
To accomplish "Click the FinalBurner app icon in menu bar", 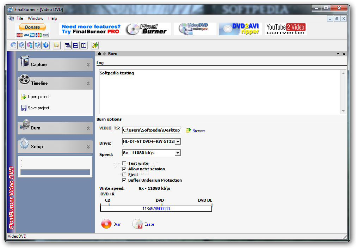I will pos(11,18).
